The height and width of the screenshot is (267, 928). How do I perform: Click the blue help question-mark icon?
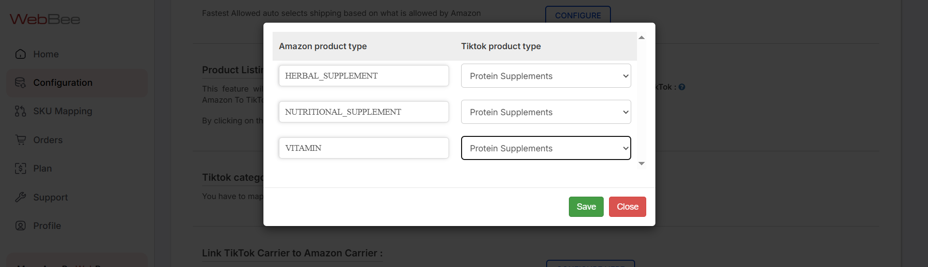(x=681, y=87)
